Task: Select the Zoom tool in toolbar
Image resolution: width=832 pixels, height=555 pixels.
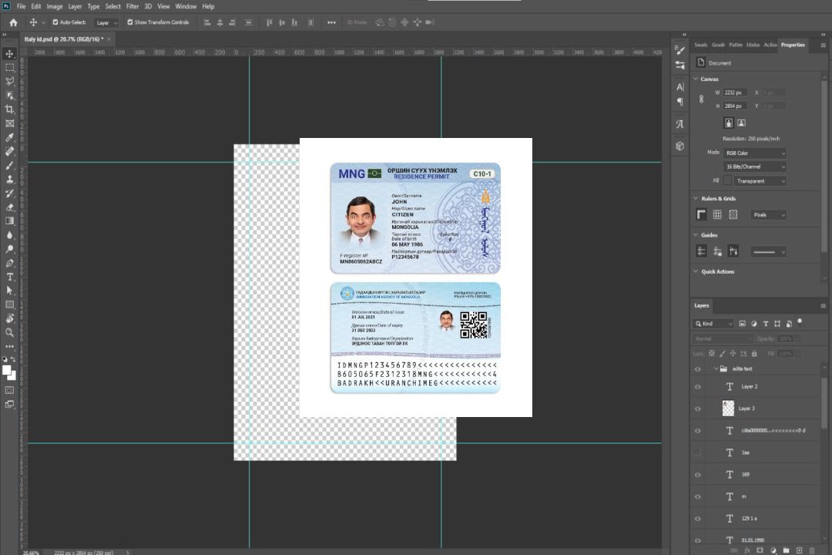Action: 10,332
